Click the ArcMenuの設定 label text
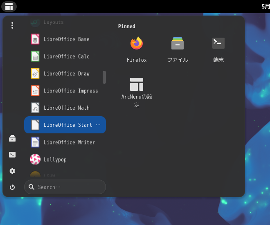Screen dimensions: 270x225 tap(137, 101)
